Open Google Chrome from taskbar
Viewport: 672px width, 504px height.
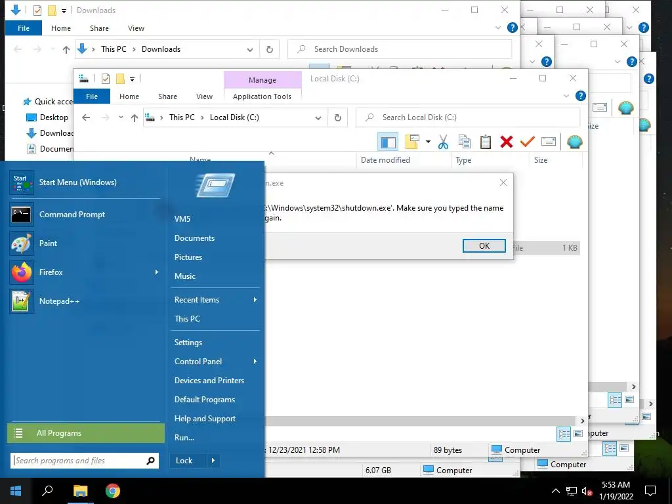[x=113, y=491]
